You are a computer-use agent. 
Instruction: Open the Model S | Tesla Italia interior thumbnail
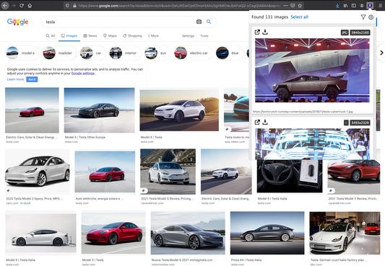[x=290, y=176]
